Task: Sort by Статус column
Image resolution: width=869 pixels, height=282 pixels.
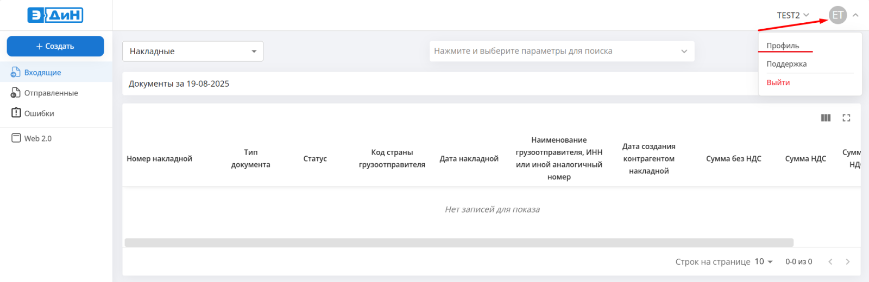Action: 315,158
